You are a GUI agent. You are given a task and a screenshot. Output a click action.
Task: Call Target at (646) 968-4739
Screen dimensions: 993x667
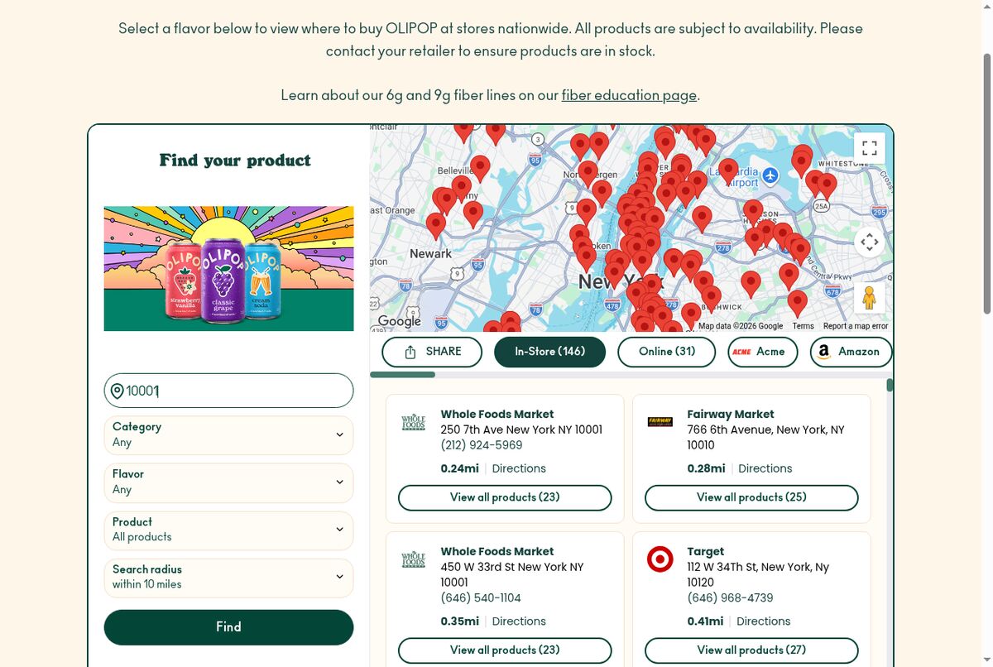click(731, 597)
